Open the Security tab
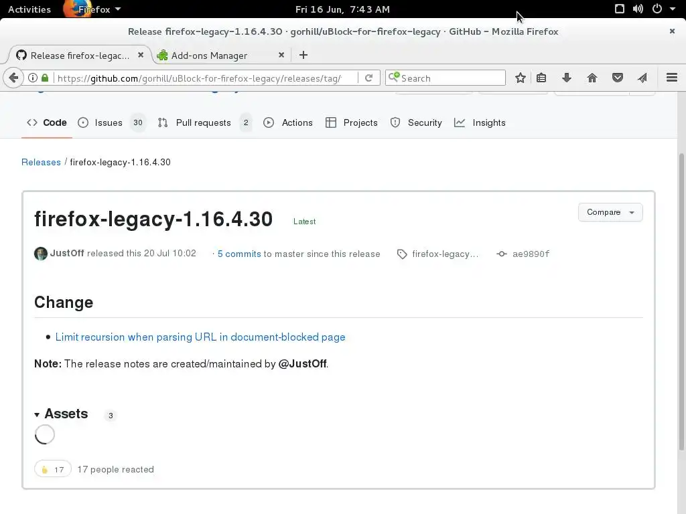The width and height of the screenshot is (686, 514). [x=416, y=123]
